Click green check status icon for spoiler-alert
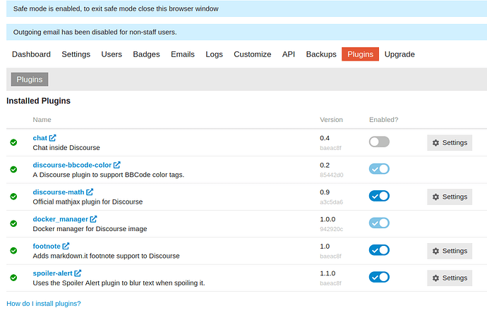This screenshot has width=487, height=310. (13, 278)
